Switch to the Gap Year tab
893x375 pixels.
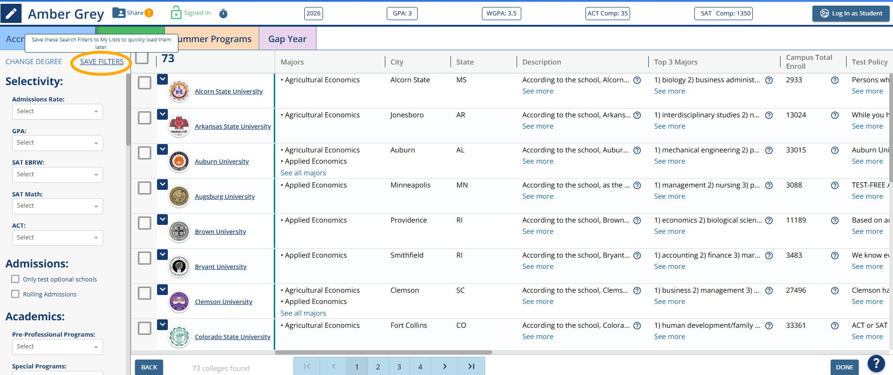(287, 39)
